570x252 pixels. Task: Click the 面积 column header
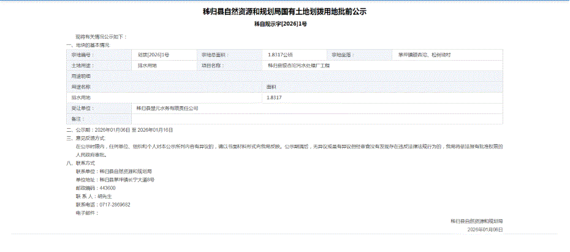coord(270,86)
